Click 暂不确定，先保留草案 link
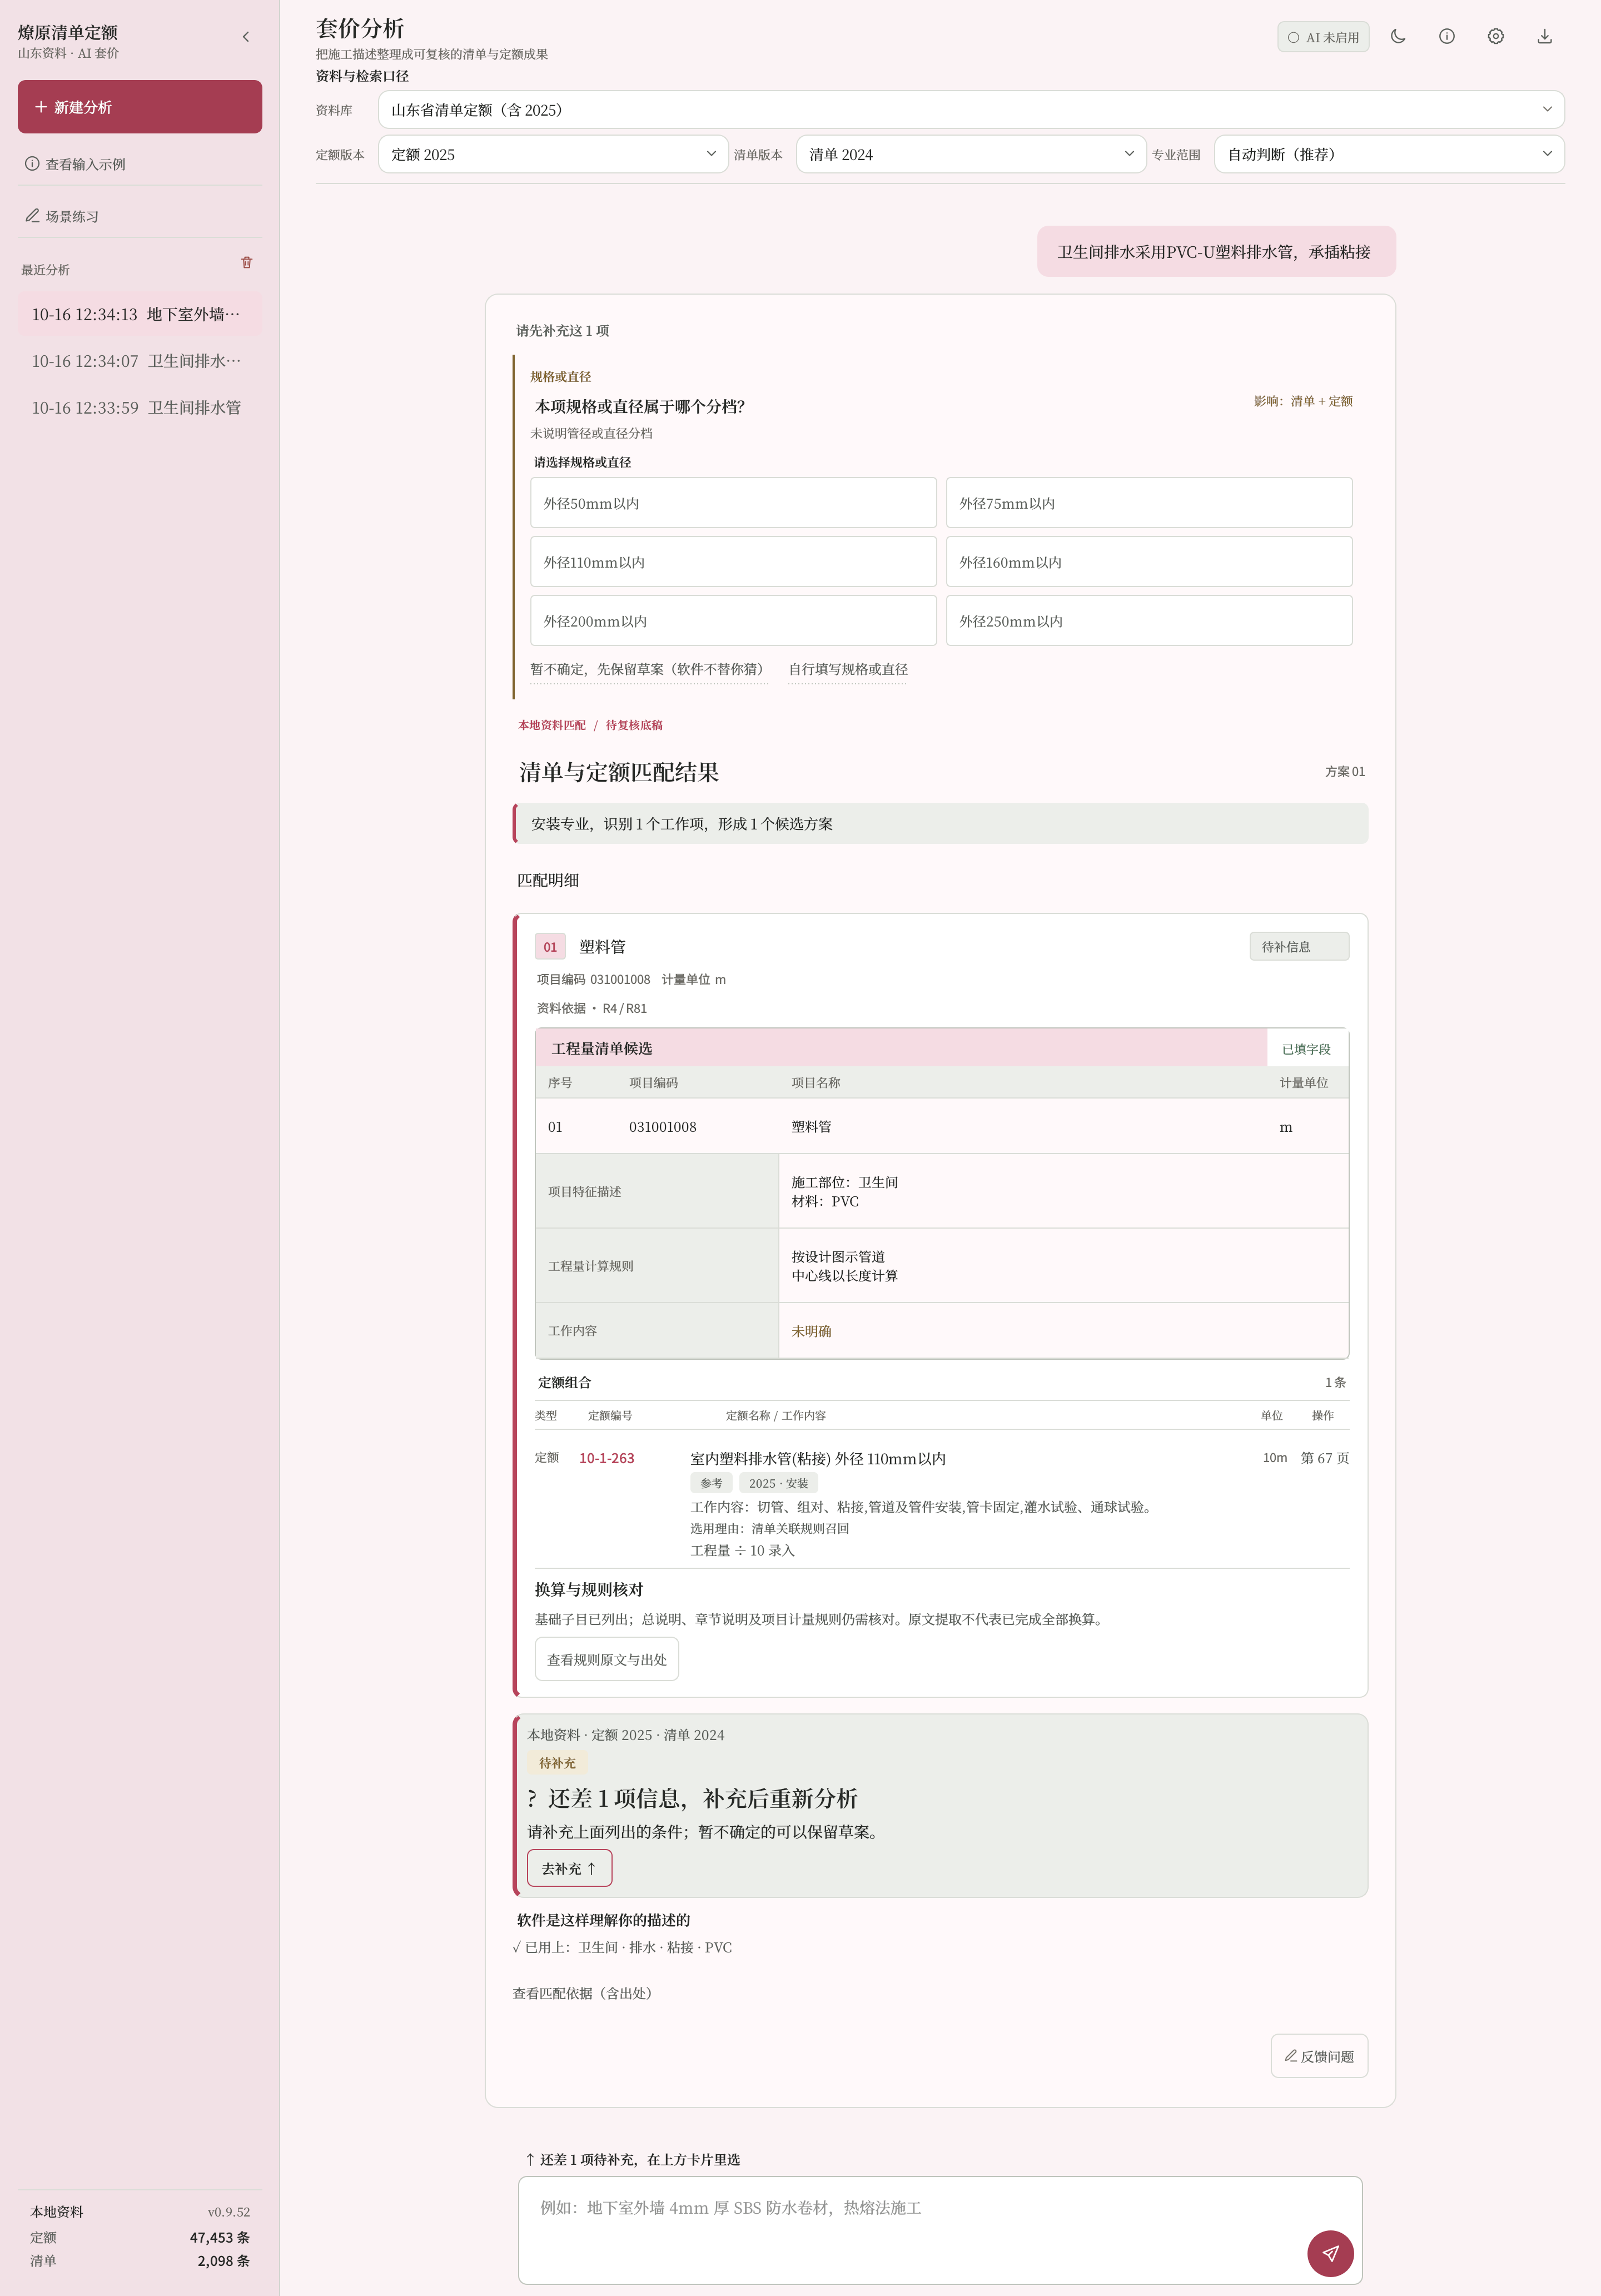 coord(649,669)
